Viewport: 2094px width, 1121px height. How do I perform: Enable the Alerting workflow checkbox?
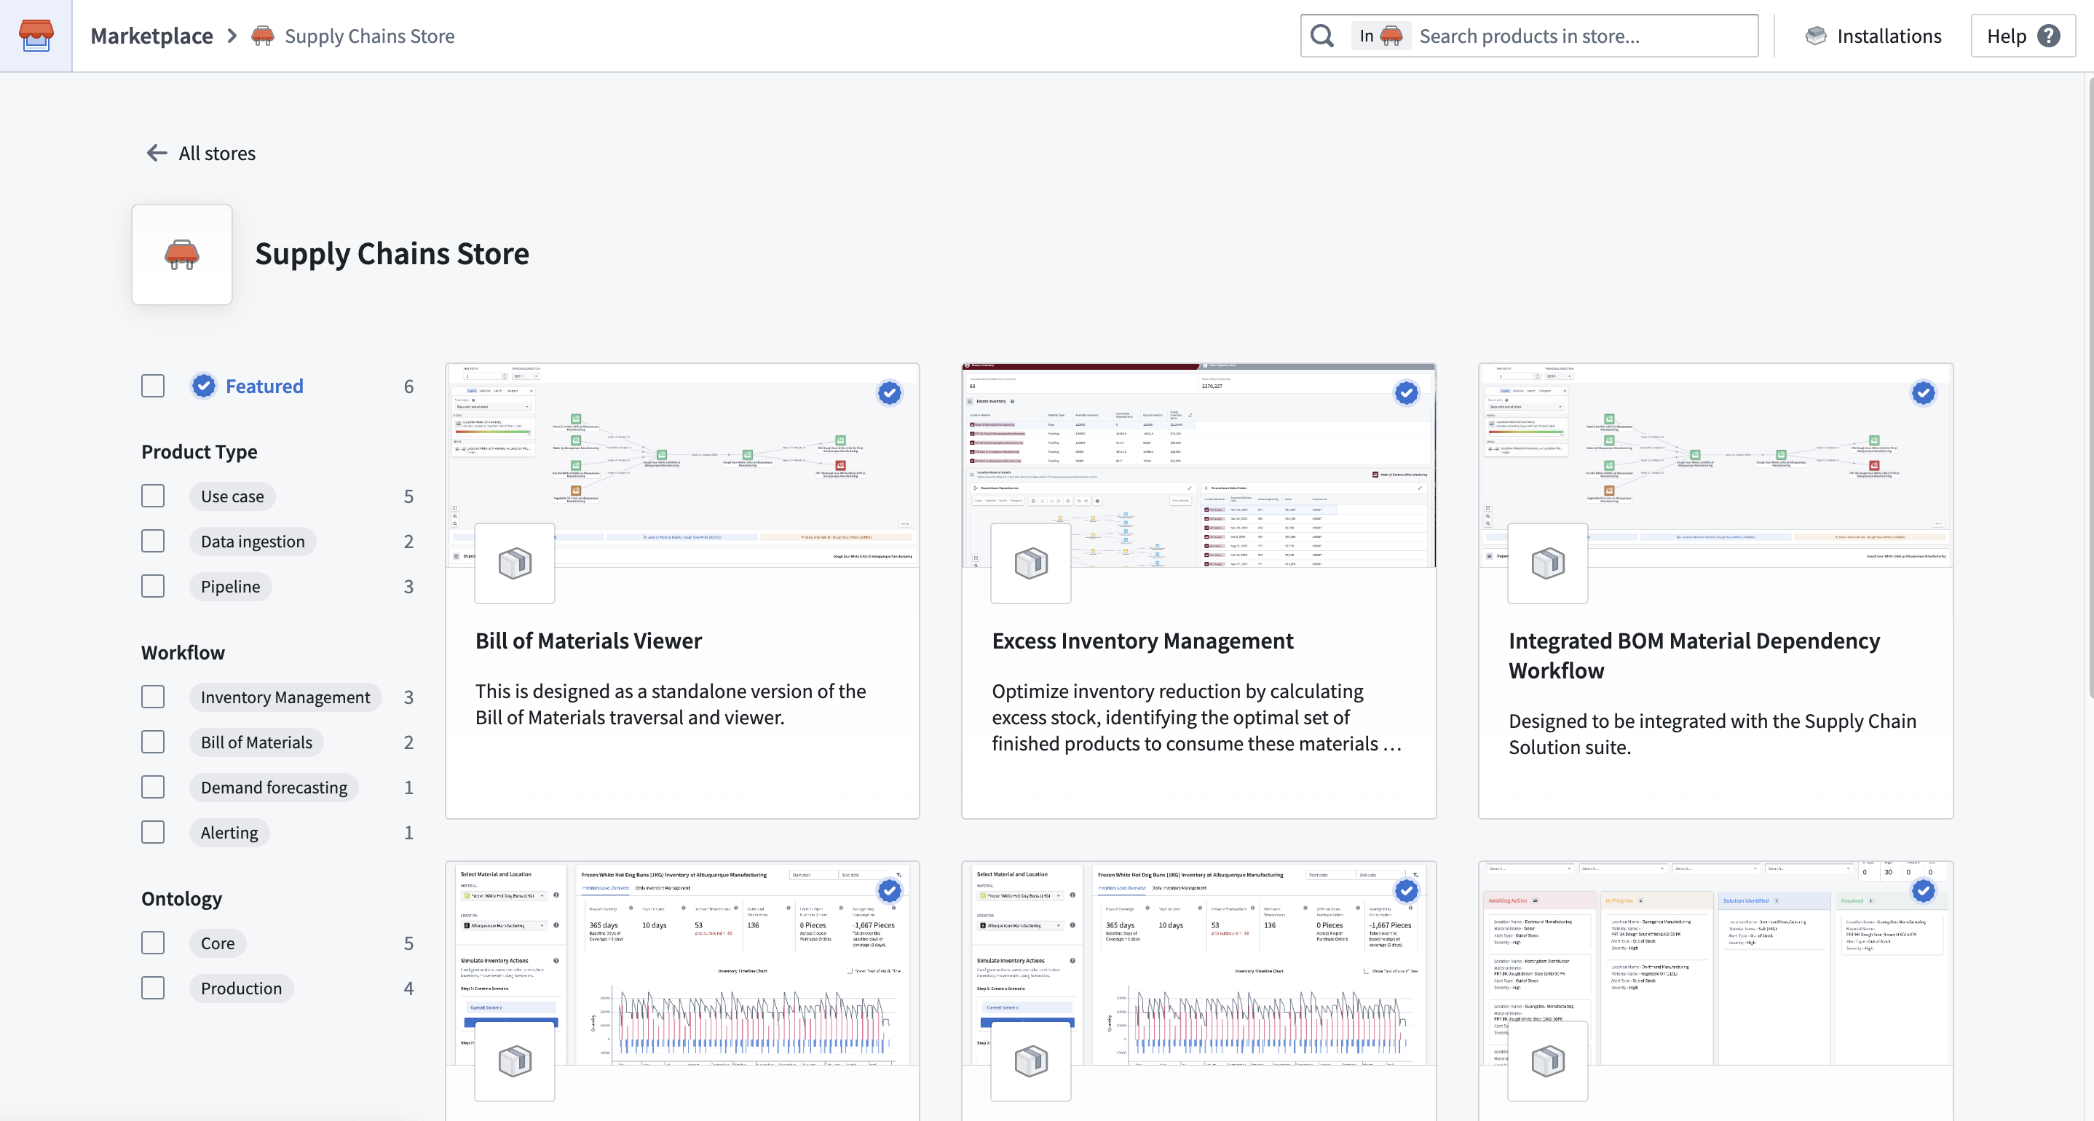pos(153,833)
